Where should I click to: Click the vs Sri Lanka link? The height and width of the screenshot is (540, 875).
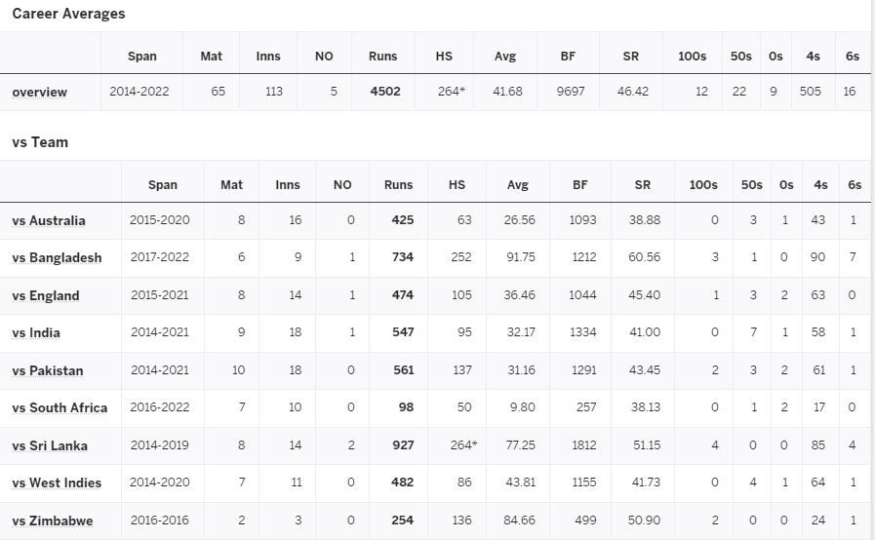point(50,446)
